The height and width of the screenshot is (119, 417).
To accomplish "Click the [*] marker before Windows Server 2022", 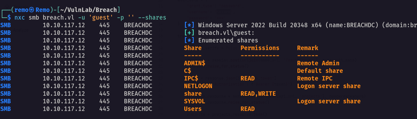I will click(189, 25).
